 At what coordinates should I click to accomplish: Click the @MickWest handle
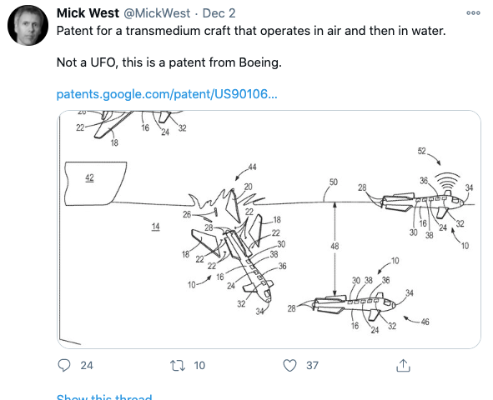(x=157, y=13)
